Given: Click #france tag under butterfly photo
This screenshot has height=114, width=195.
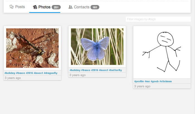Looking at the screenshot, I should coord(86,70).
